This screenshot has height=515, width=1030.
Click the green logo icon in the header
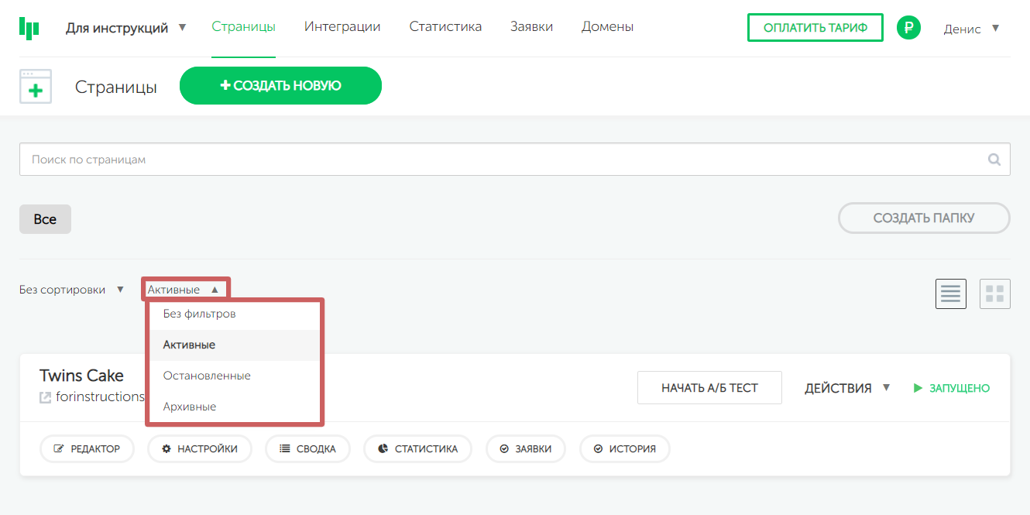[29, 28]
